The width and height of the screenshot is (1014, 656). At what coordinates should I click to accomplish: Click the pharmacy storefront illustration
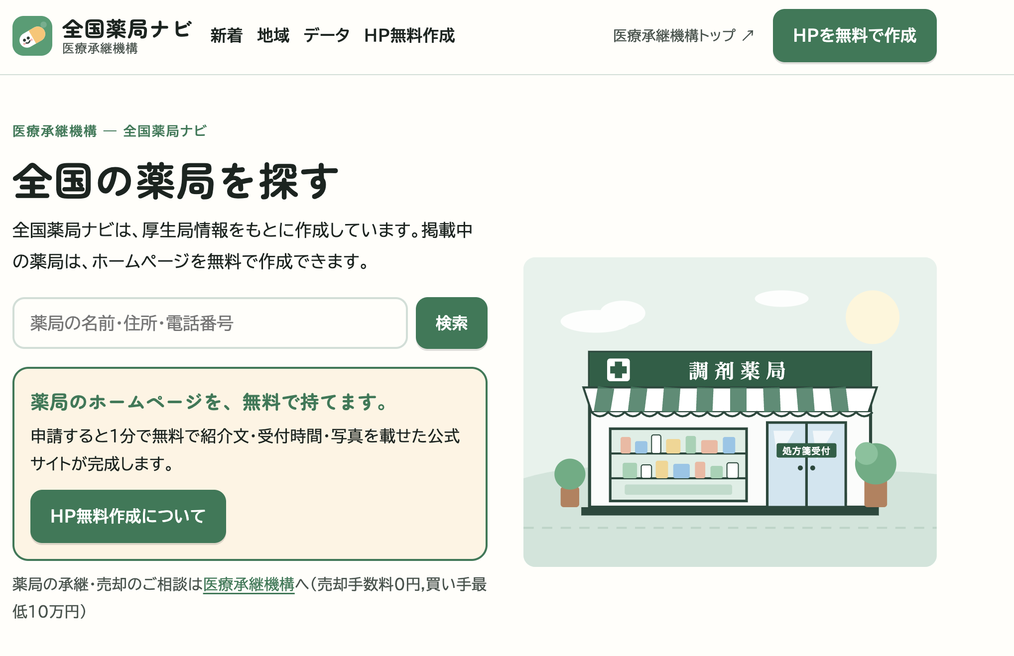[730, 412]
